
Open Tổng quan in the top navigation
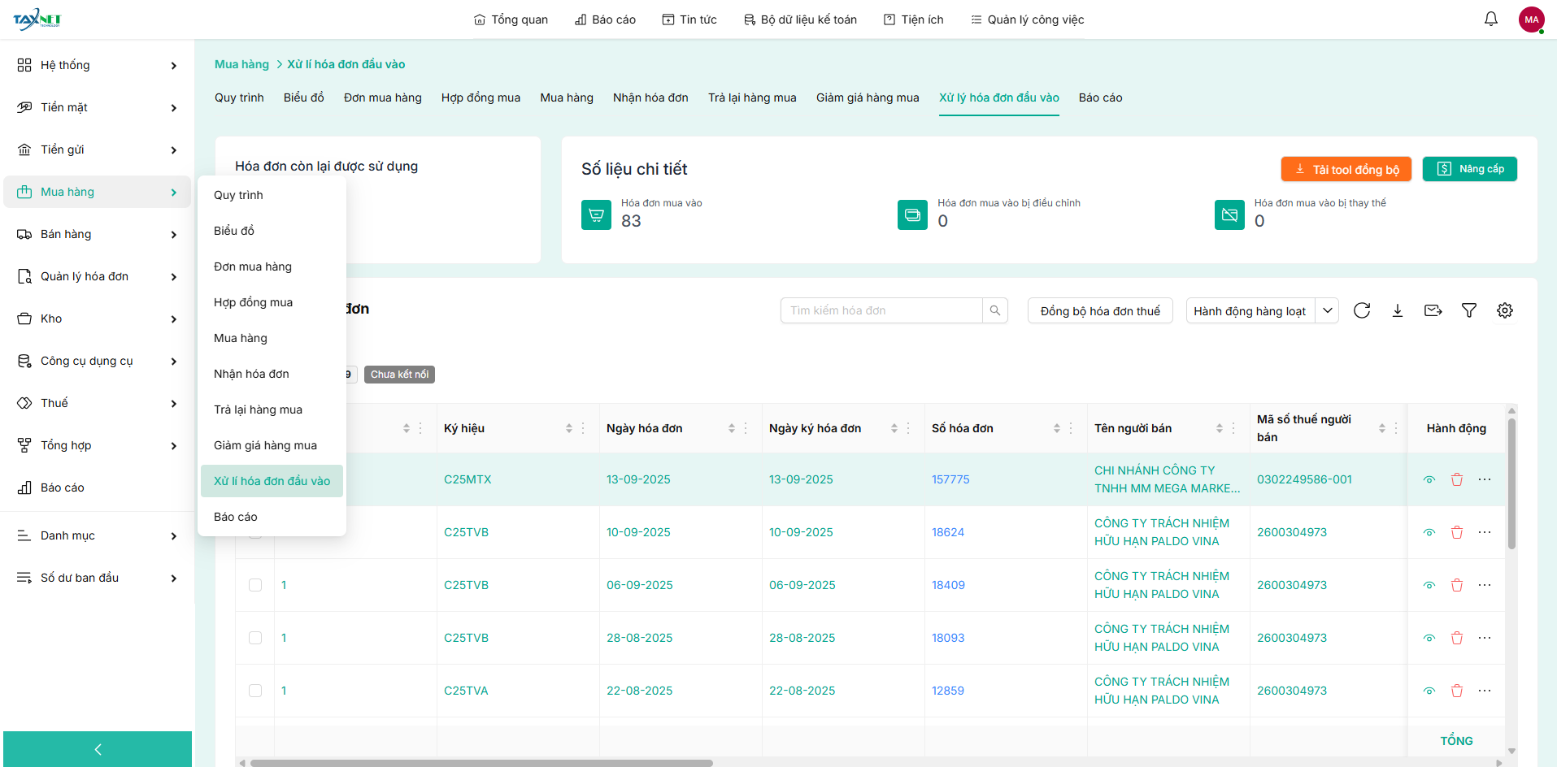pos(511,19)
